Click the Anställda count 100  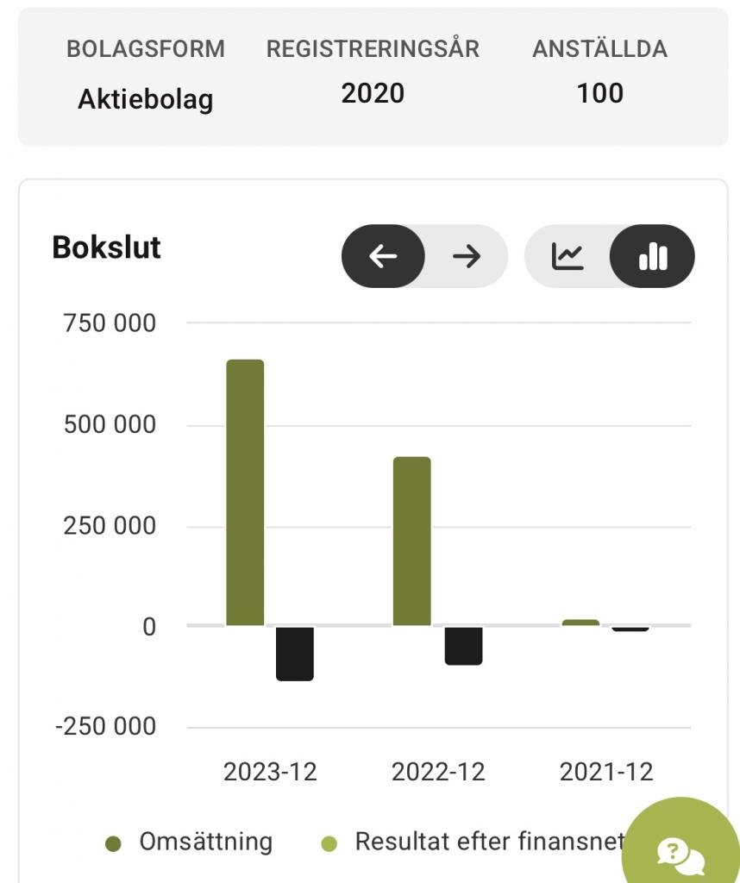[x=599, y=93]
